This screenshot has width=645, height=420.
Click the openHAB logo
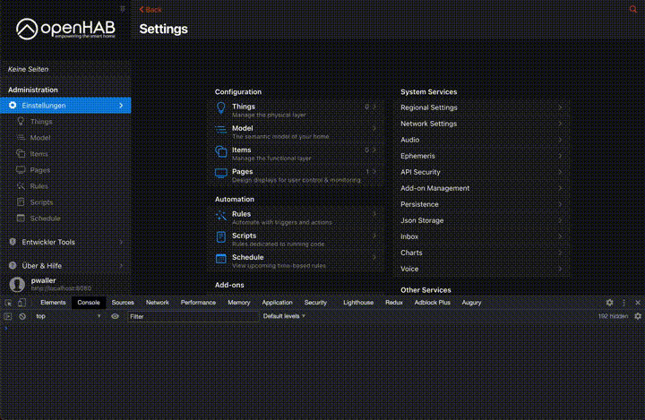click(x=65, y=29)
